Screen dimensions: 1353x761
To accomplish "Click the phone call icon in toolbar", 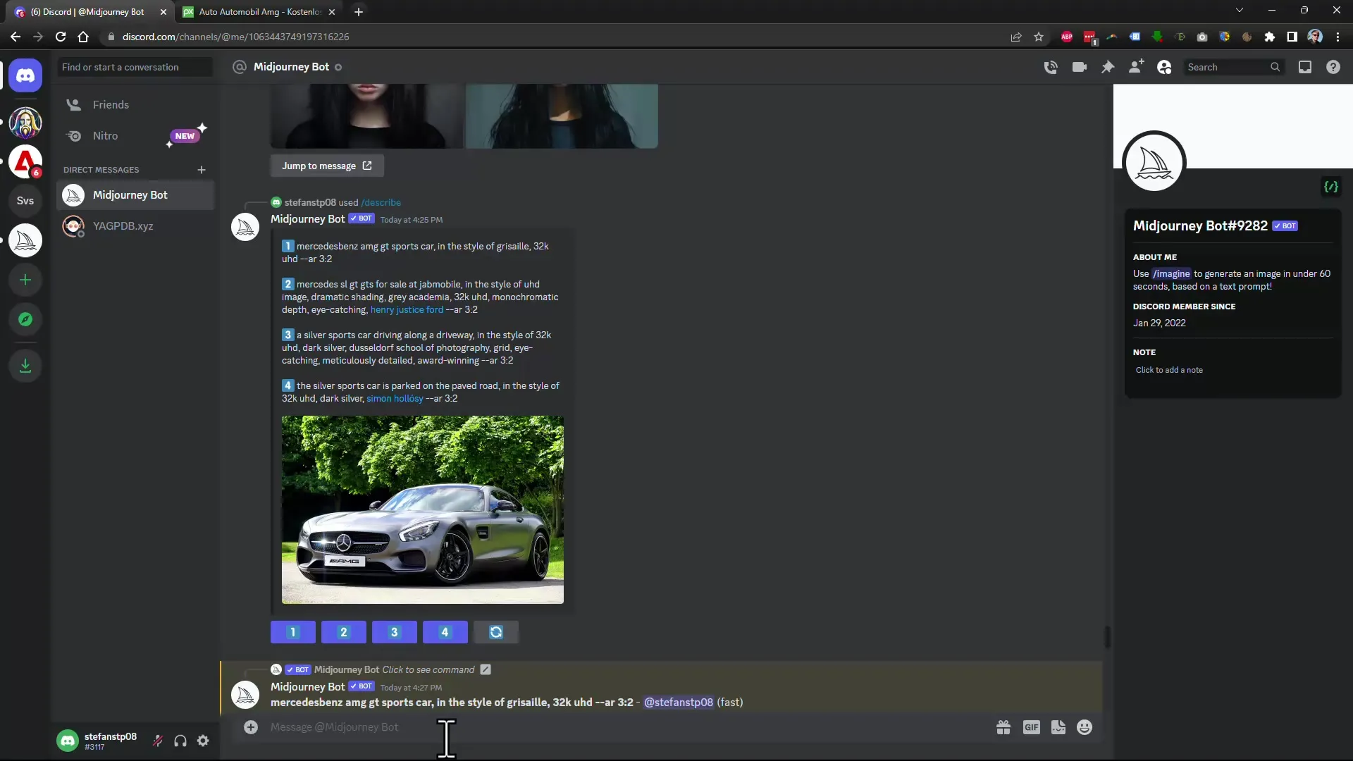I will tap(1050, 67).
